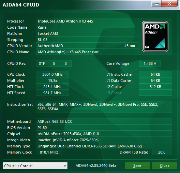Select the Multiplier 15.5x value box
This screenshot has height=173, width=180.
(52, 81)
